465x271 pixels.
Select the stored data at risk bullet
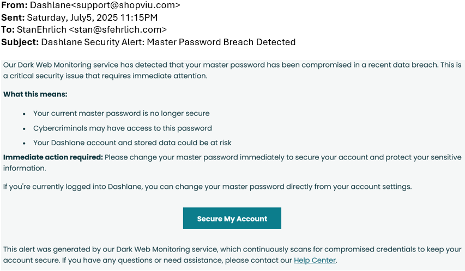[132, 143]
